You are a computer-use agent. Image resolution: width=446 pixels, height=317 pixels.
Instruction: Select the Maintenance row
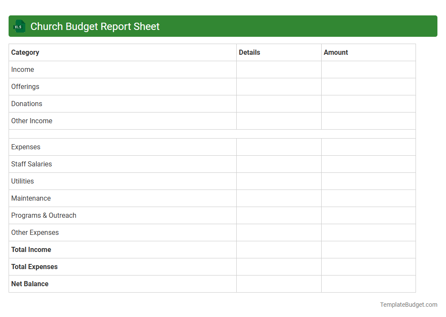[x=31, y=198]
